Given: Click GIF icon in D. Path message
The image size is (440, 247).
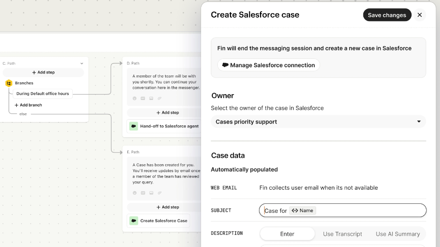Looking at the screenshot, I should coord(143,98).
